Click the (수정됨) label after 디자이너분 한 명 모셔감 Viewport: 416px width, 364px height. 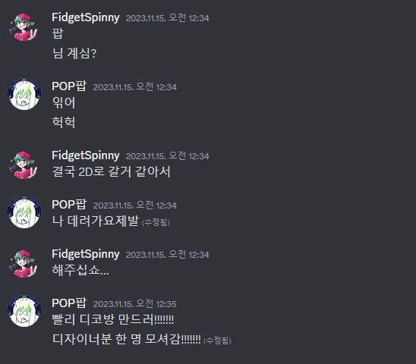tap(217, 340)
